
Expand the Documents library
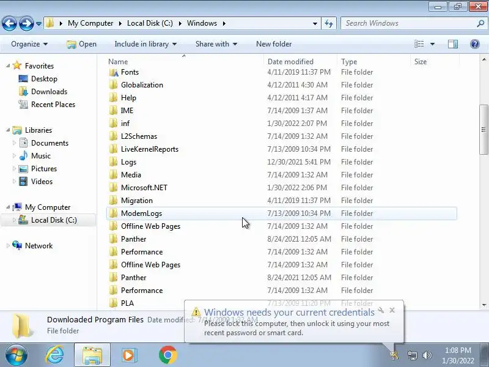[x=14, y=143]
